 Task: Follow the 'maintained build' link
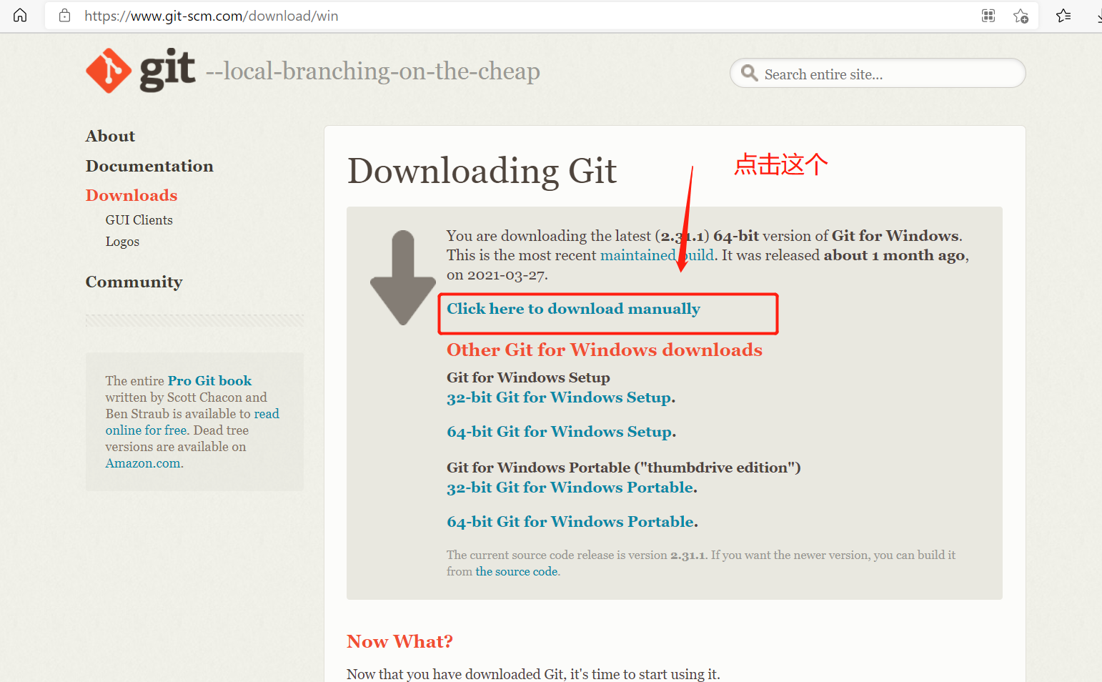click(657, 255)
